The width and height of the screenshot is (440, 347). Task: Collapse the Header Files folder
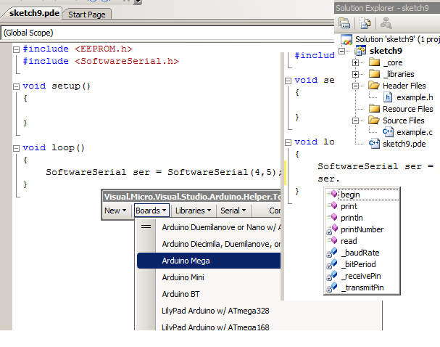point(355,86)
